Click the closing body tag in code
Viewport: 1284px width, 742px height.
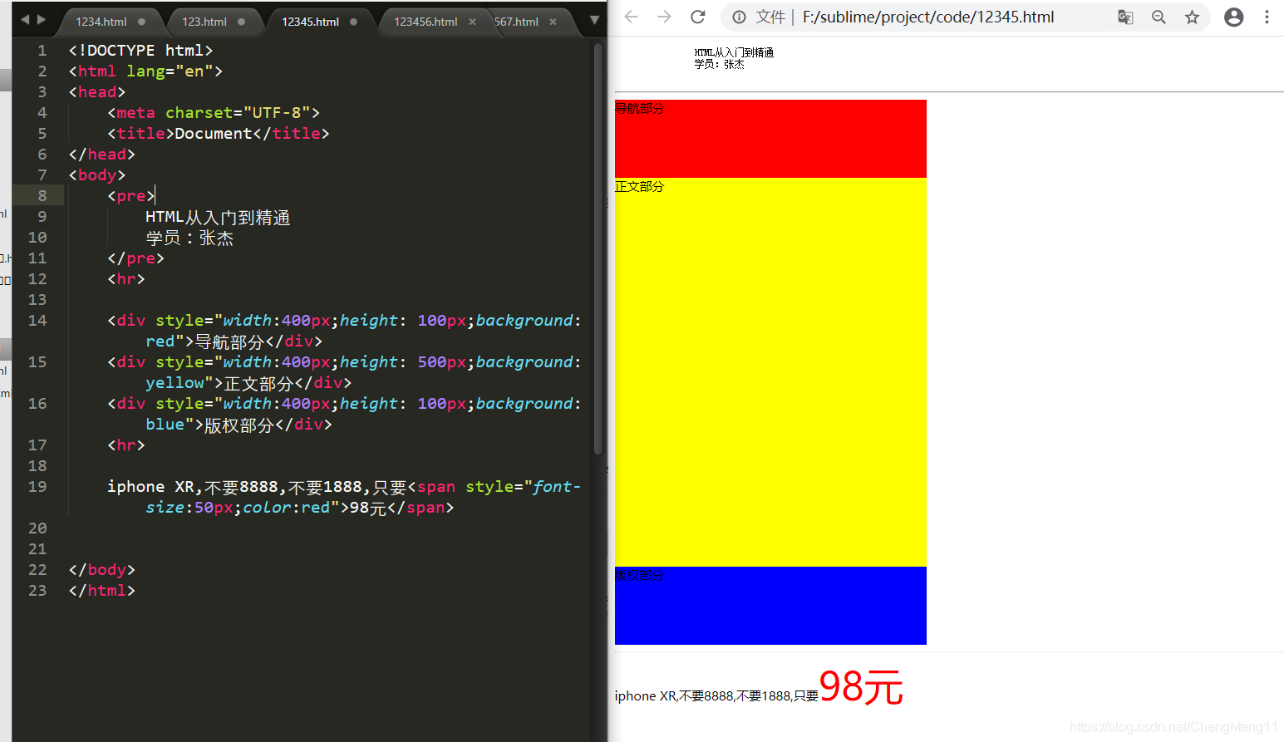(x=101, y=569)
